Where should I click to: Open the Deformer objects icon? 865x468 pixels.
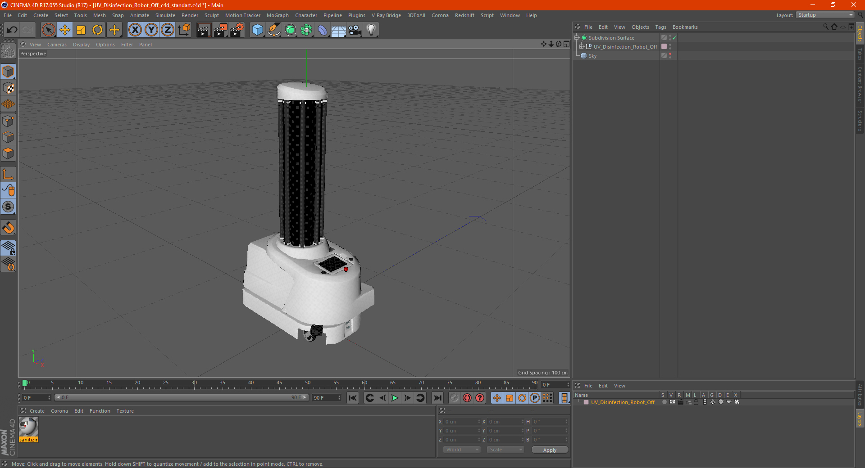tap(323, 30)
